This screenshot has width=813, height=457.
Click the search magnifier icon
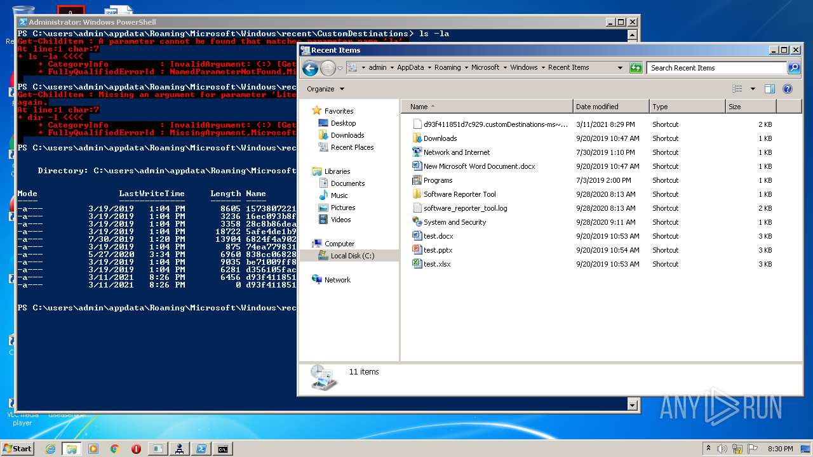pos(794,68)
